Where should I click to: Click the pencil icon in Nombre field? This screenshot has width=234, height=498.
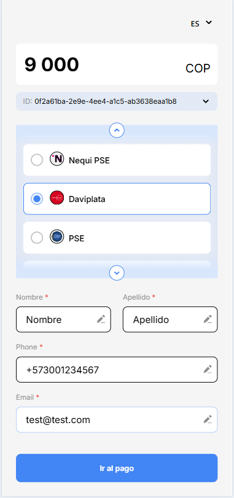tap(101, 319)
